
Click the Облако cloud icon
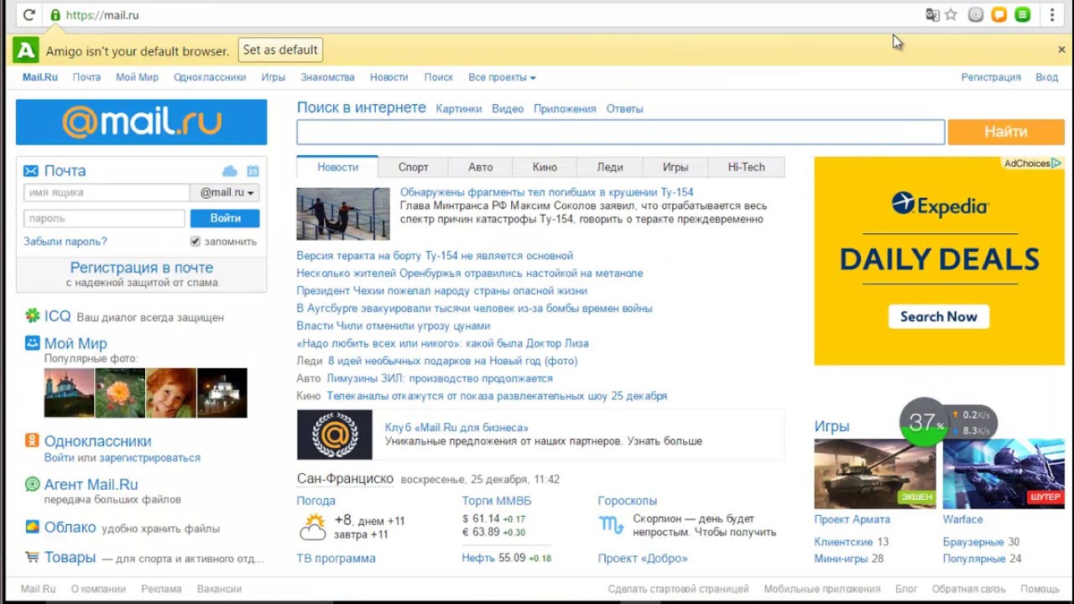pyautogui.click(x=32, y=527)
